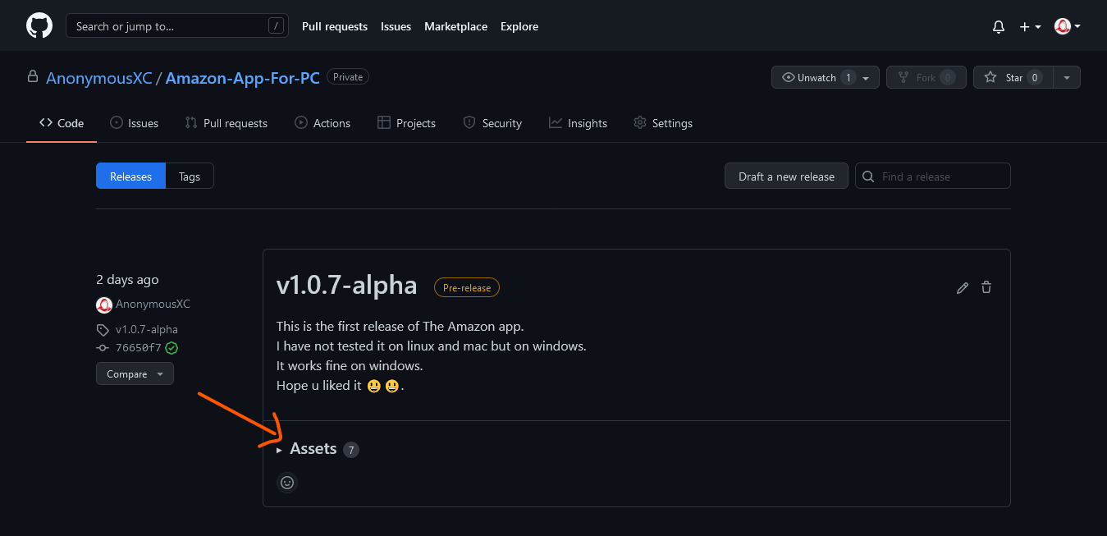Click the Search or jump to field
Screen dimensions: 1107x536
click(x=177, y=26)
